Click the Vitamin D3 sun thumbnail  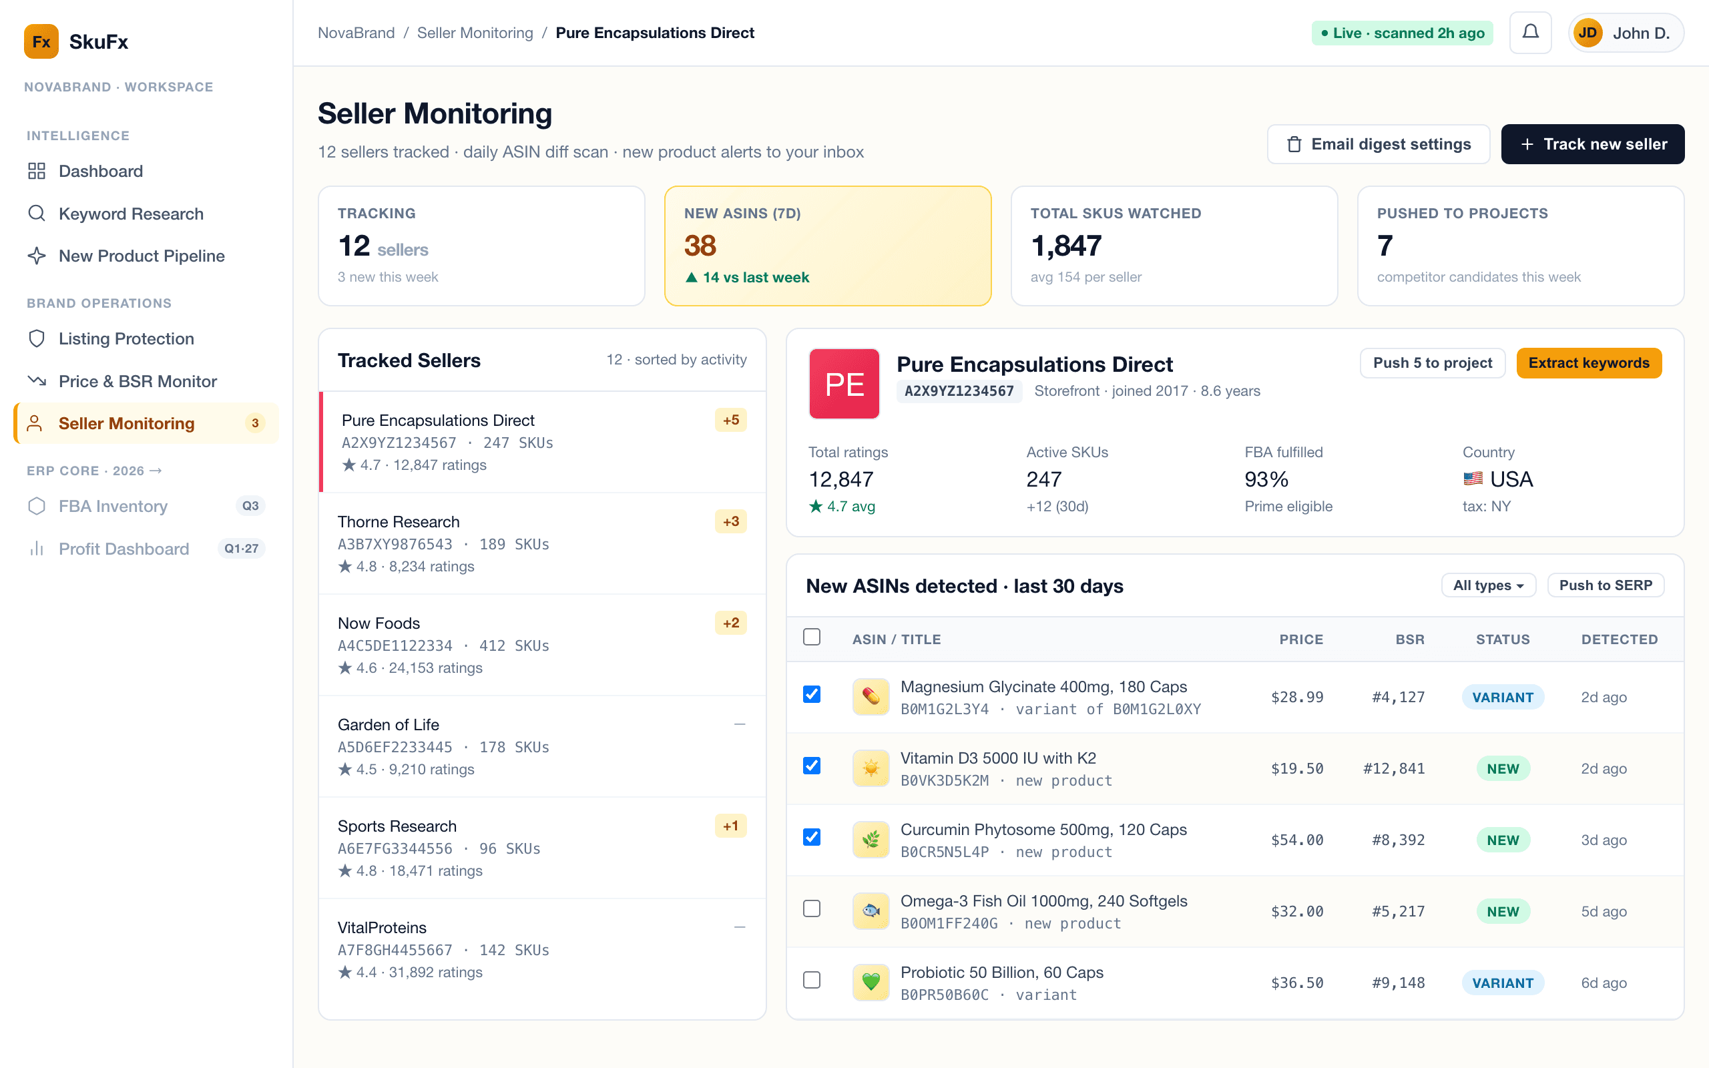(x=871, y=768)
